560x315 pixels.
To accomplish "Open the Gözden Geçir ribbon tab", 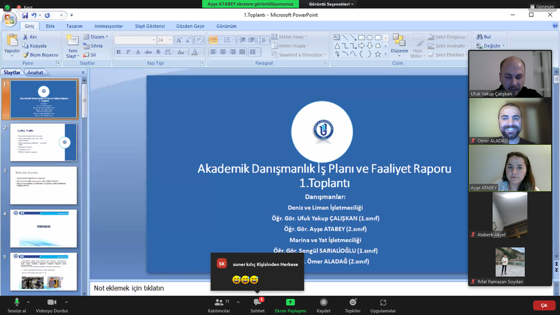I will 190,26.
